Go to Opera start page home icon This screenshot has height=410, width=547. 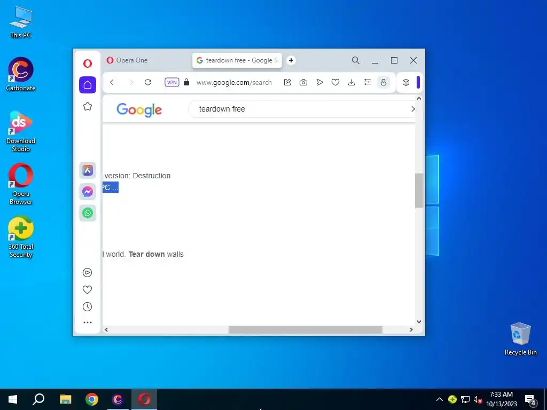tap(88, 85)
